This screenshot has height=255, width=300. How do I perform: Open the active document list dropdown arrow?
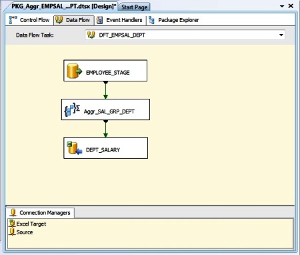282,6
